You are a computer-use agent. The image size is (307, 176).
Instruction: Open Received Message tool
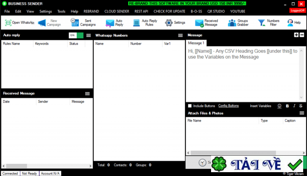pyautogui.click(x=206, y=23)
